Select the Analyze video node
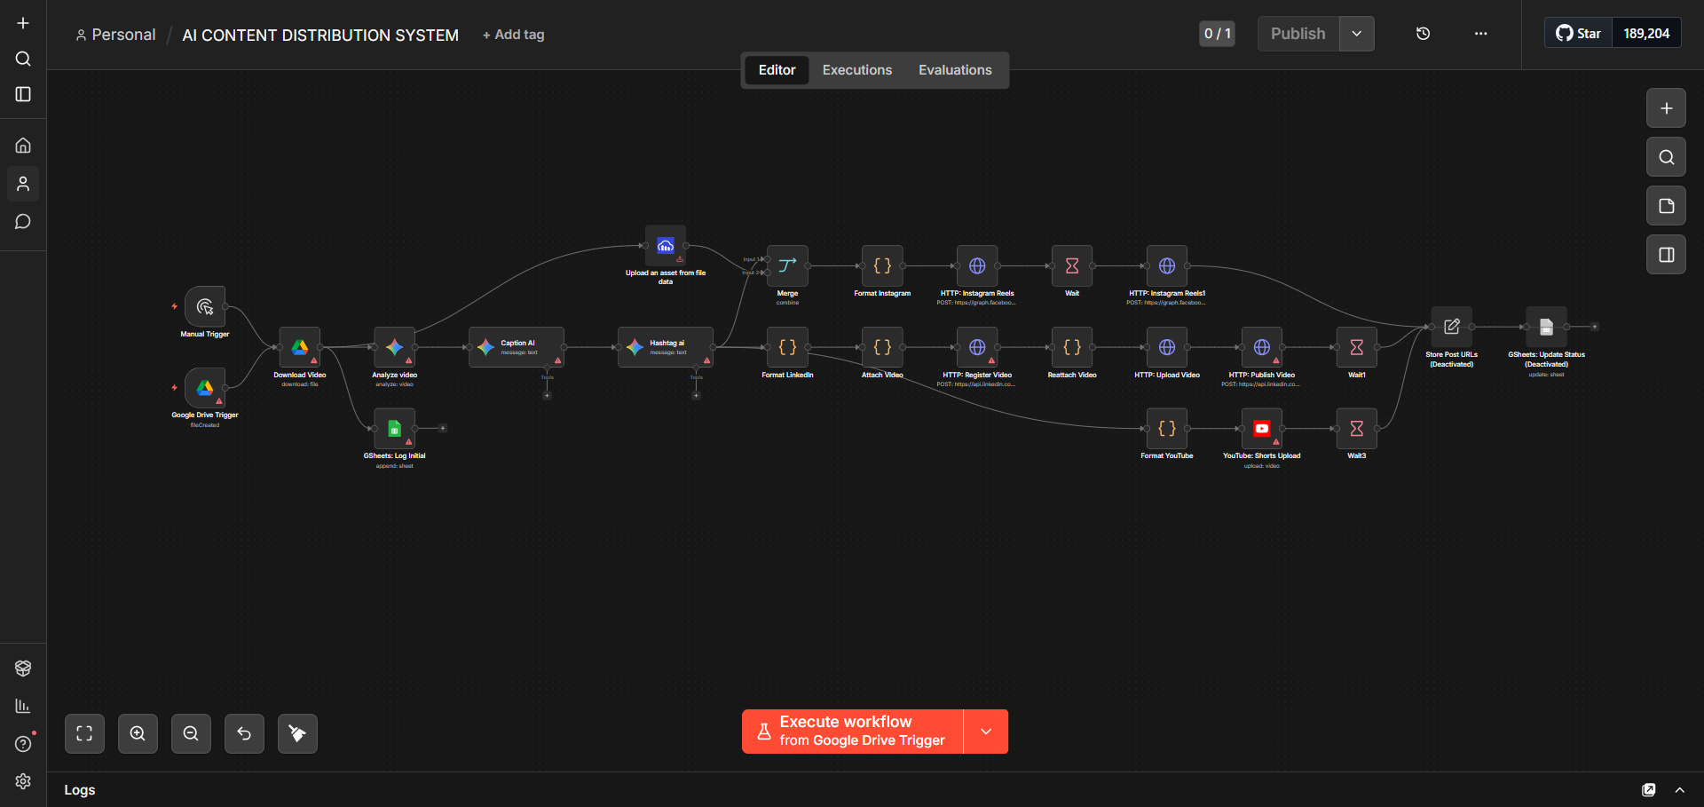Screen dimensions: 1704x807 tap(394, 347)
